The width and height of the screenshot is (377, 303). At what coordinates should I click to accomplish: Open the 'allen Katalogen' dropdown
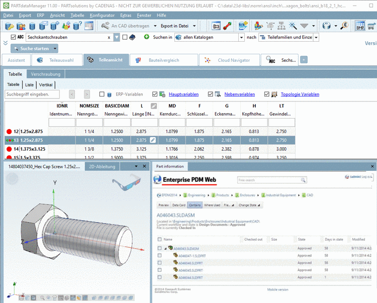point(241,37)
